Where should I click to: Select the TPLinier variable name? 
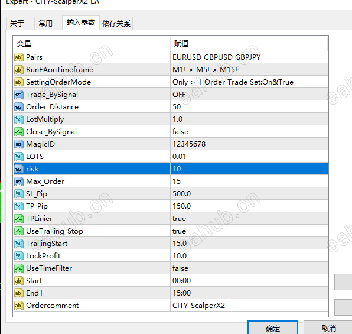pos(40,219)
